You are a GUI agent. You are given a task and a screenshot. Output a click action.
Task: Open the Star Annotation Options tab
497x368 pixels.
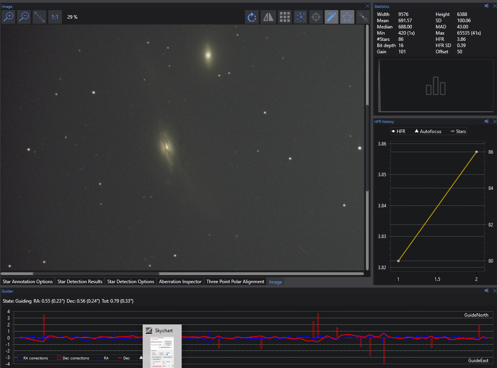(x=28, y=282)
